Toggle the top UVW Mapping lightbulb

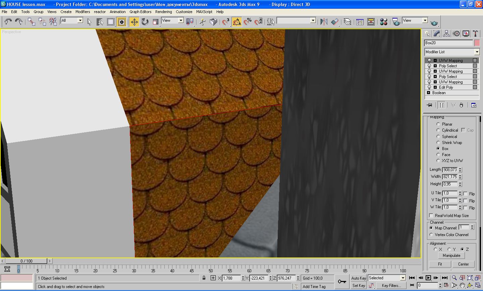(x=429, y=61)
